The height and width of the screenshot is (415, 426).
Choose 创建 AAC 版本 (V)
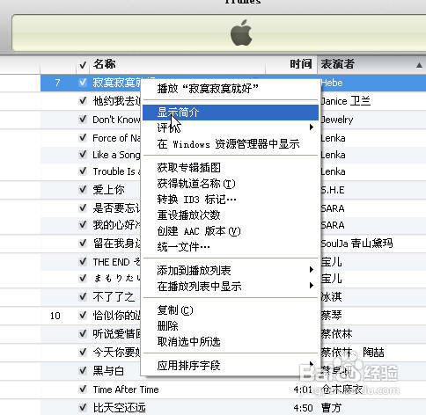[231, 231]
